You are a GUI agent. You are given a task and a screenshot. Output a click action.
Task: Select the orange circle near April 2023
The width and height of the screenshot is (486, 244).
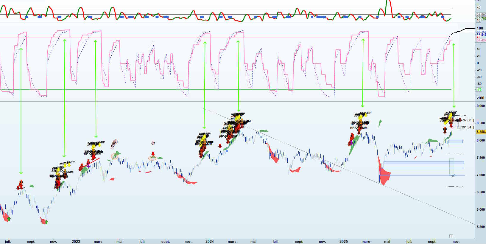pyautogui.click(x=115, y=156)
